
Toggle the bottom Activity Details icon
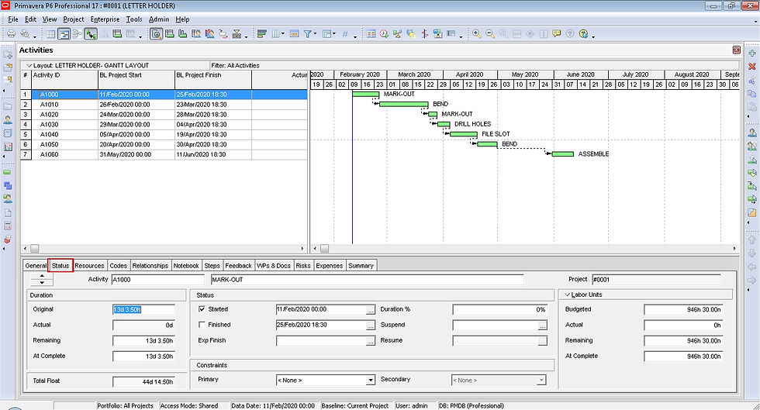[x=156, y=34]
